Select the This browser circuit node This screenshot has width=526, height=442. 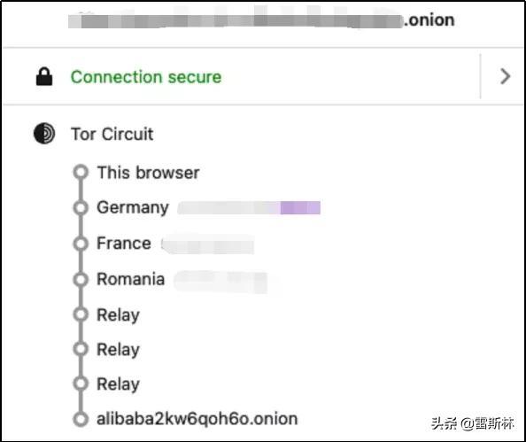tap(81, 172)
